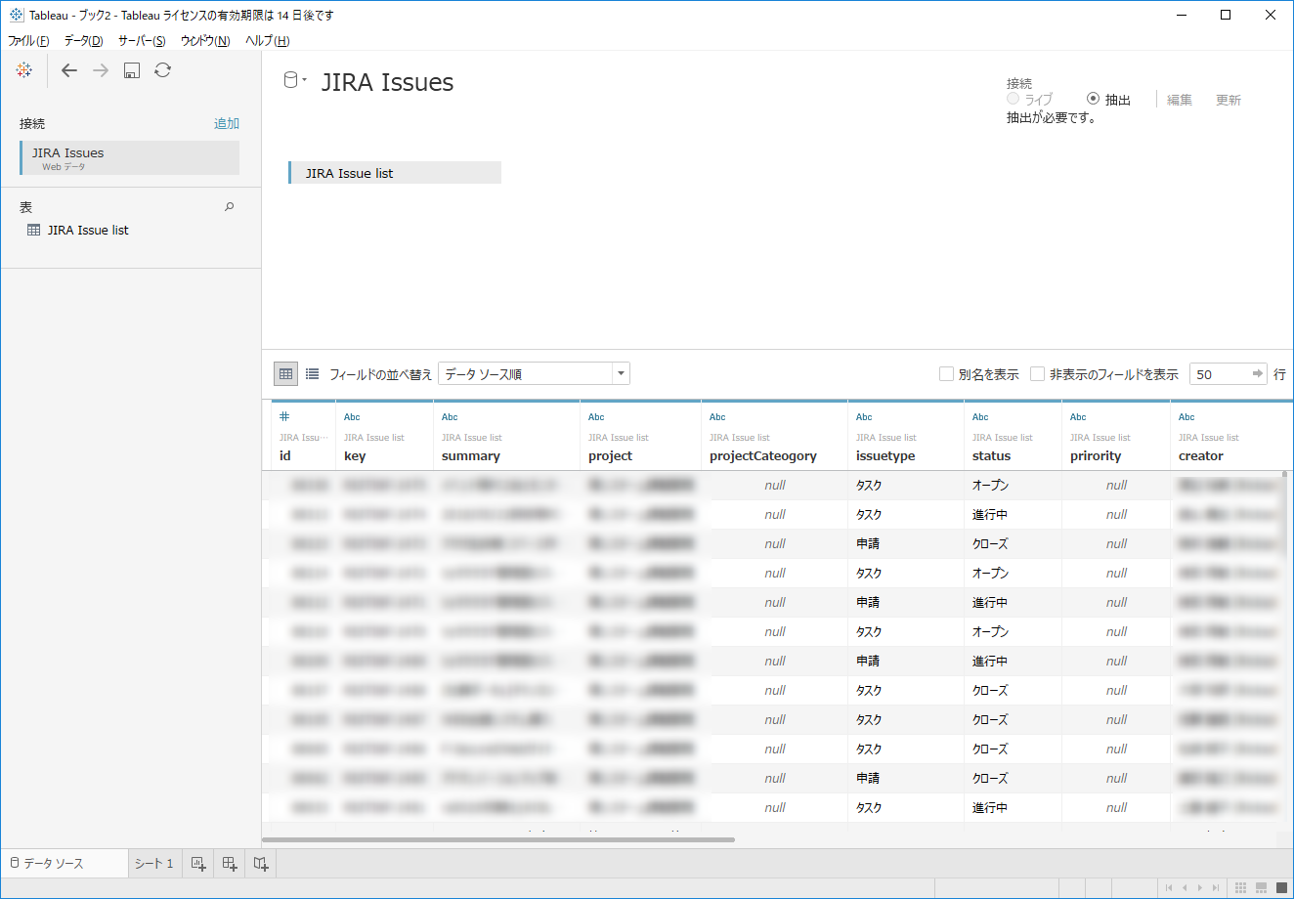Click the summary column header name

[471, 456]
